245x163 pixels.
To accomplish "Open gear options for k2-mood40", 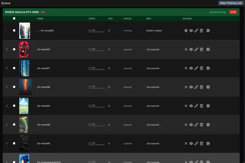I will coord(208,143).
